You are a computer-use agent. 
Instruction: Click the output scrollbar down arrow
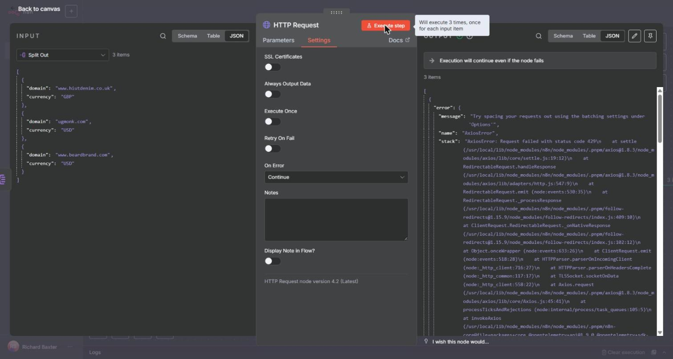(660, 332)
